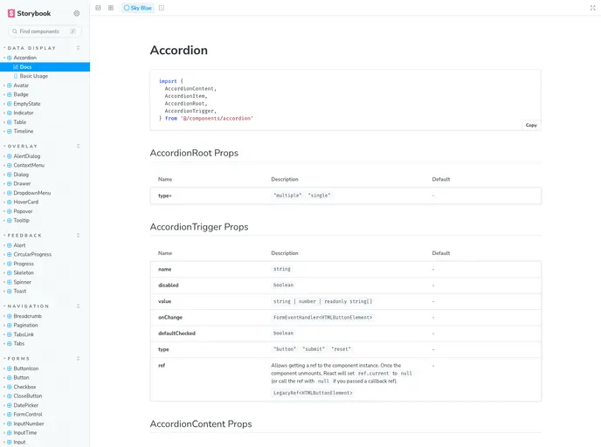This screenshot has width=601, height=447.
Task: Click the AccordionRoot Props heading
Action: [x=194, y=153]
